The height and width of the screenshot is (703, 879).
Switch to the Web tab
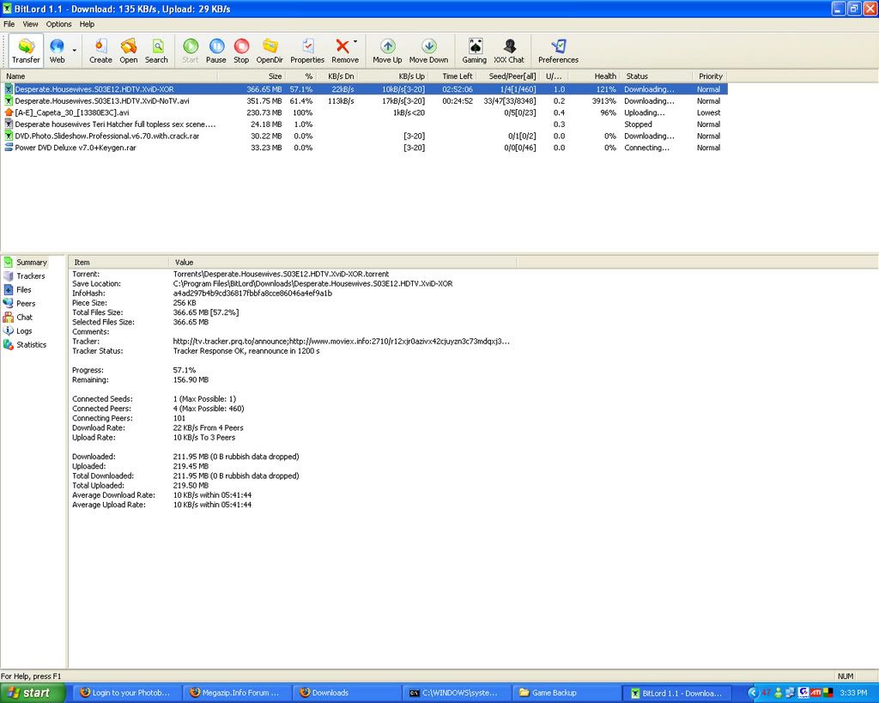click(x=59, y=50)
